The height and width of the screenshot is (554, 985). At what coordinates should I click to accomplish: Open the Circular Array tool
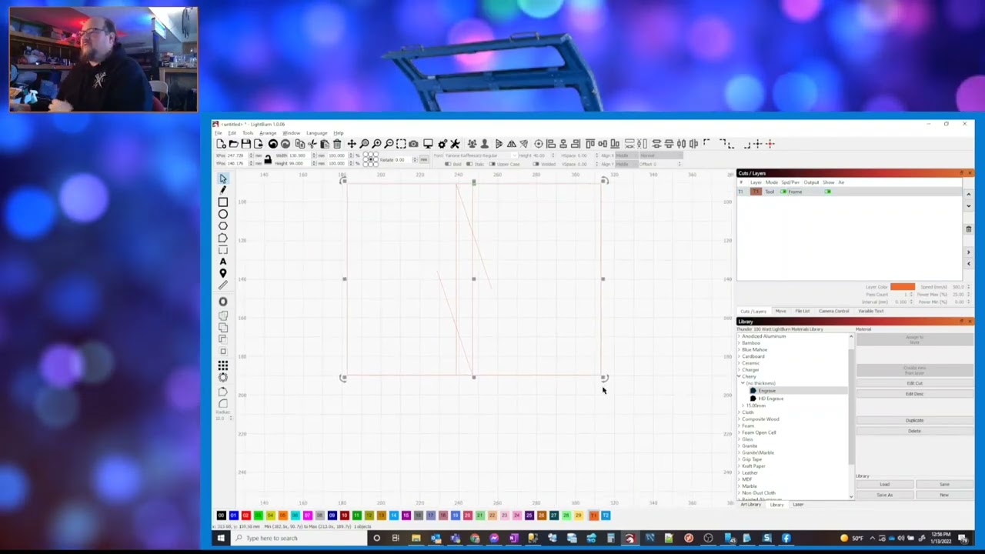pos(223,377)
